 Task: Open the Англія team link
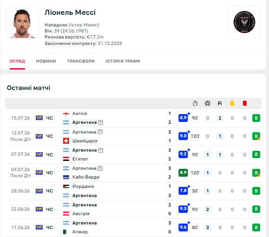80,114
